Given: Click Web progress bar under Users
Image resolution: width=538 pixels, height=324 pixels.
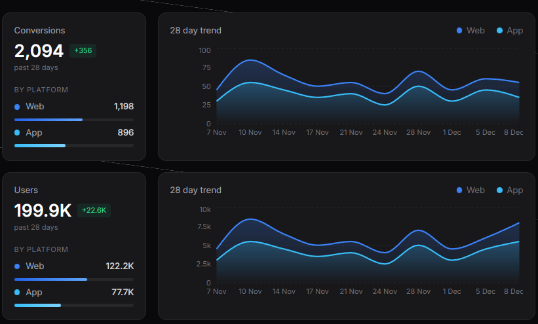Looking at the screenshot, I should (74, 279).
